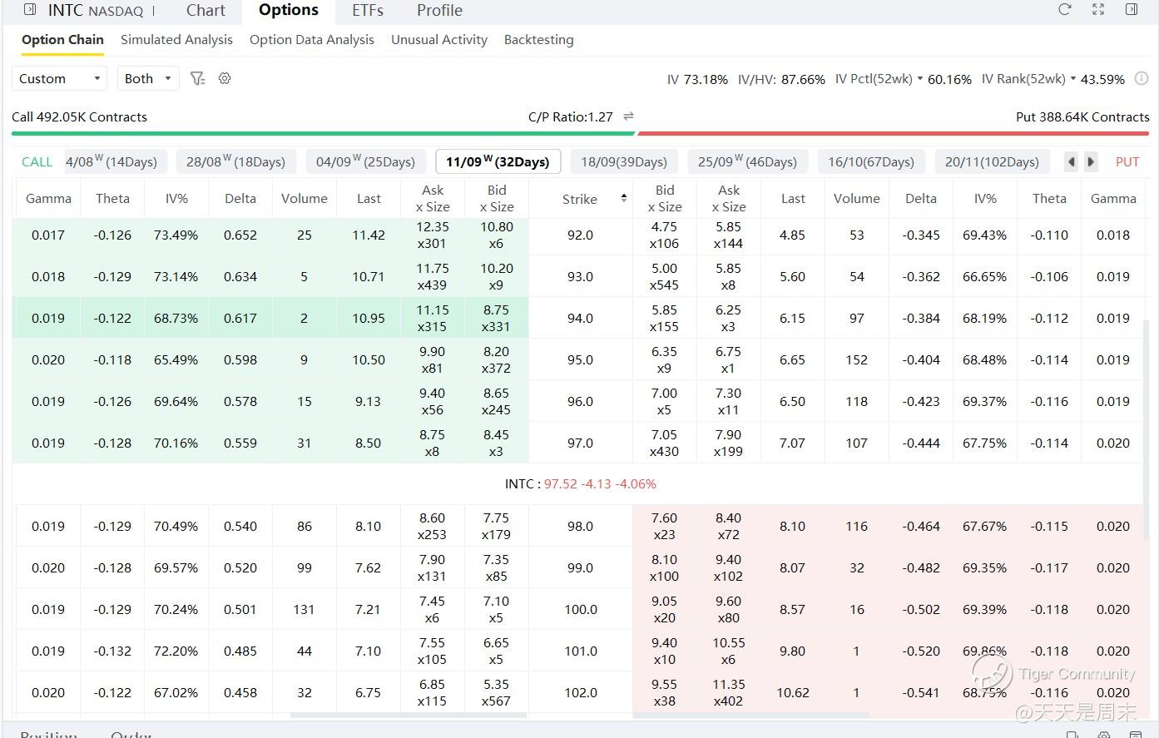Open option chain settings gear

point(225,78)
